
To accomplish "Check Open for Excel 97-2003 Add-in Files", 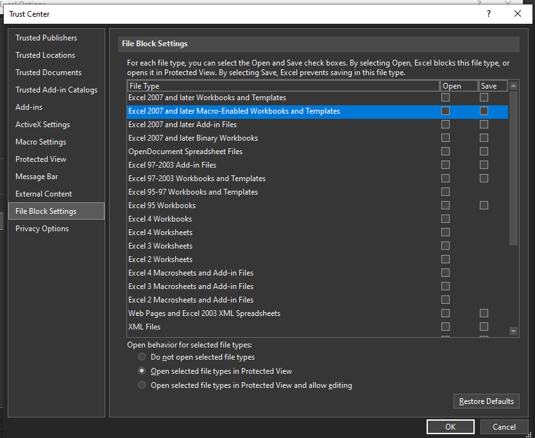I will 445,164.
